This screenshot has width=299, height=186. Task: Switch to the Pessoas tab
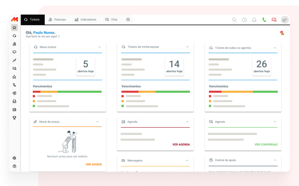(x=57, y=20)
